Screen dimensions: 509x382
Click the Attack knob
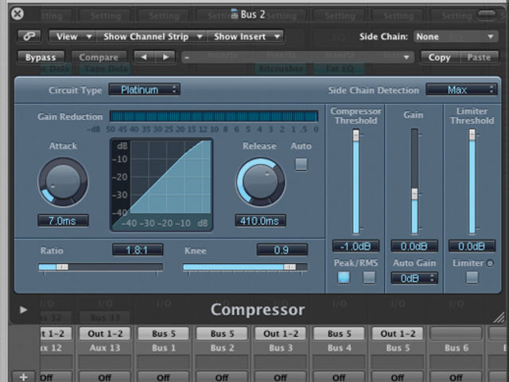63,182
